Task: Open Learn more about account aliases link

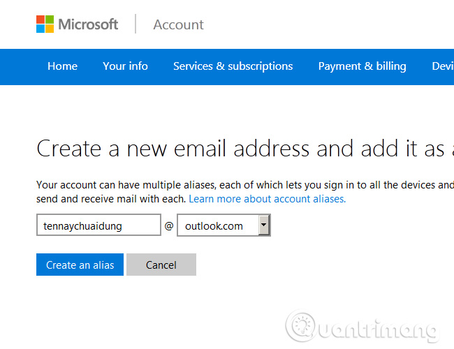Action: point(268,199)
